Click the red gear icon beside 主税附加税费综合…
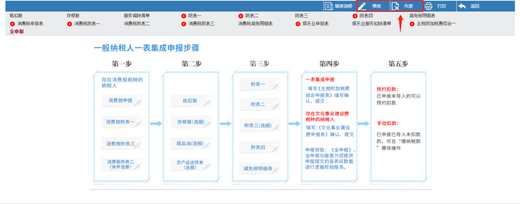 point(412,24)
